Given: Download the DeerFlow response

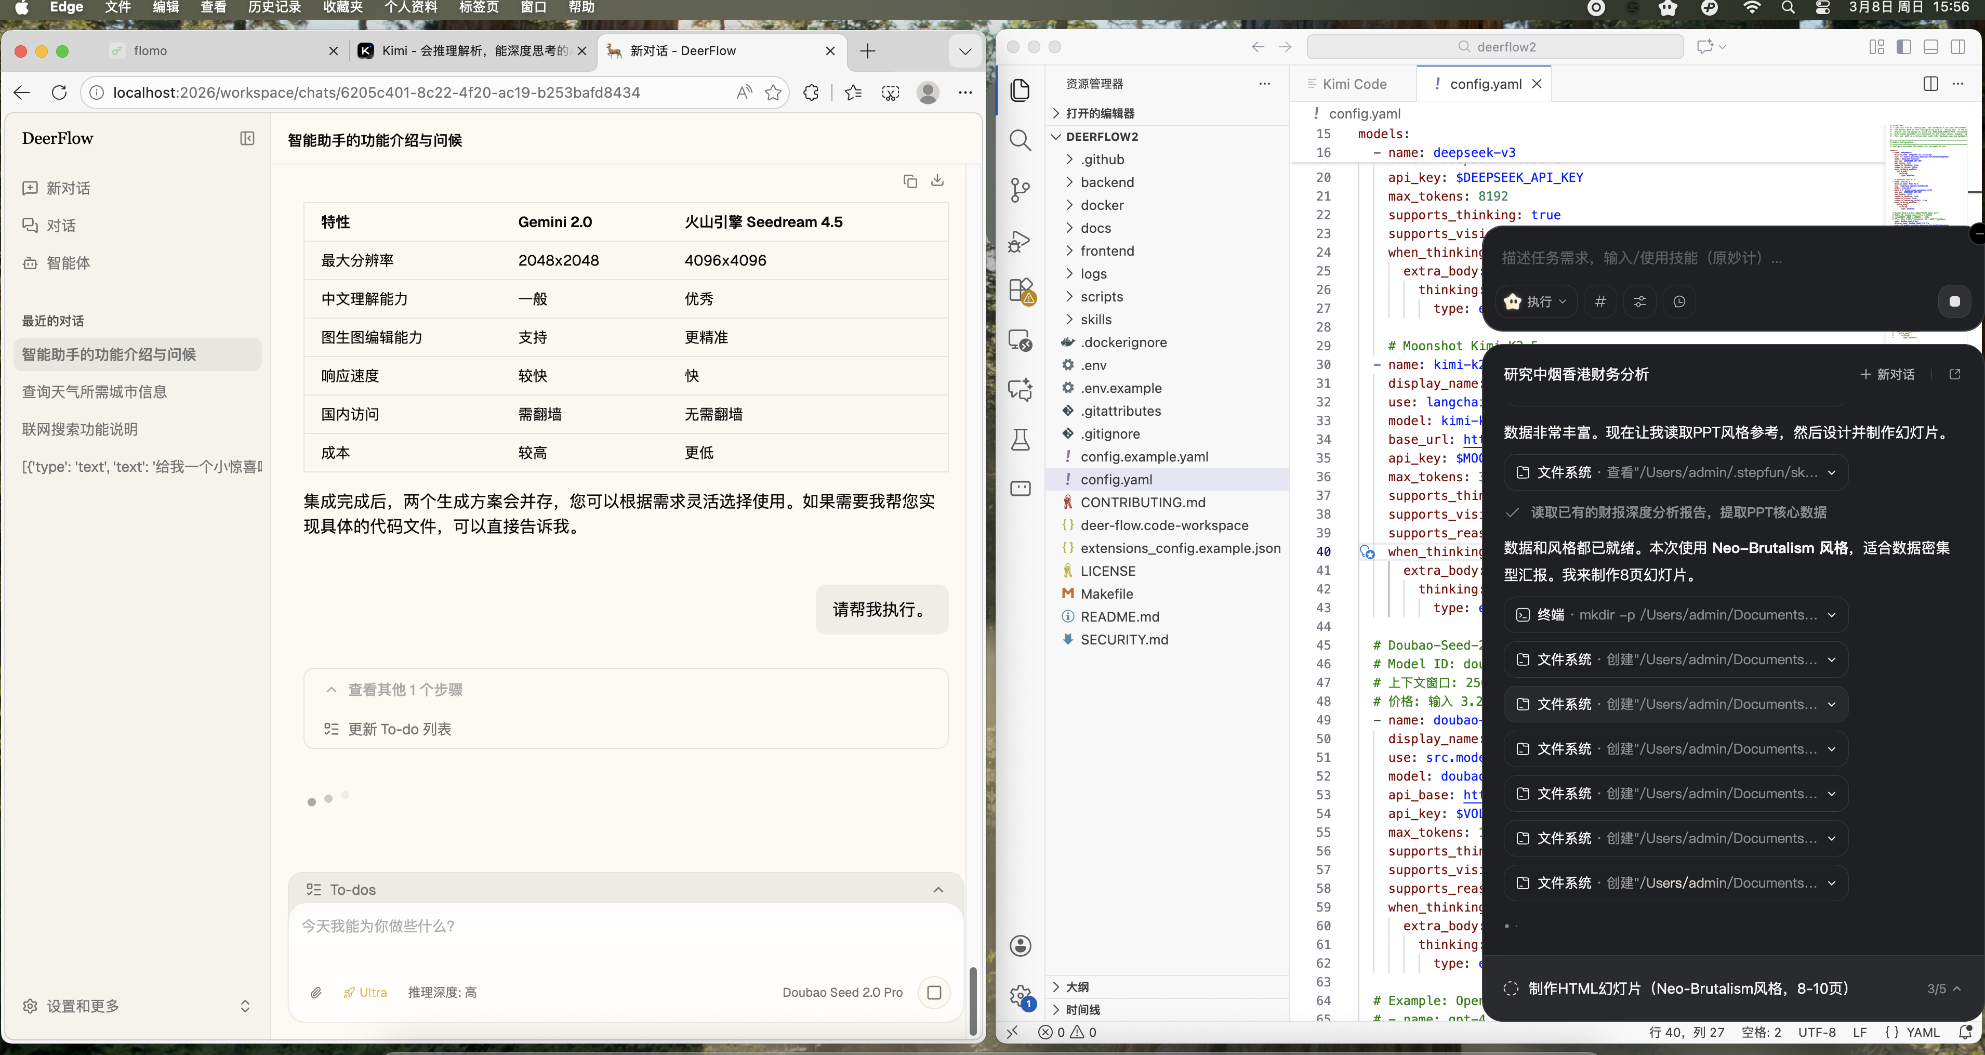Looking at the screenshot, I should 937,180.
